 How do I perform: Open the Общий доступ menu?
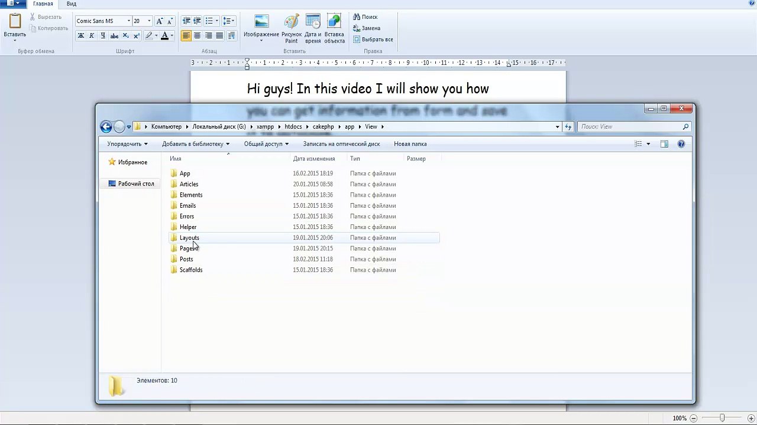point(266,144)
